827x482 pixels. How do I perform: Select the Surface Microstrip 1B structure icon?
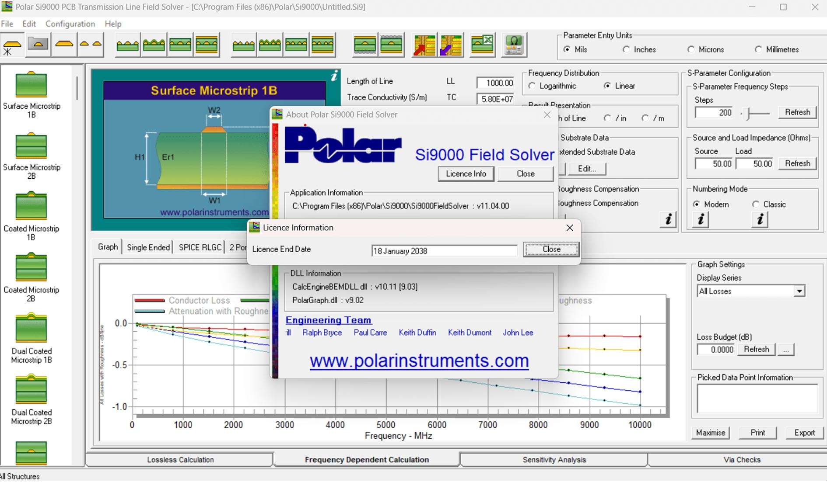click(31, 85)
